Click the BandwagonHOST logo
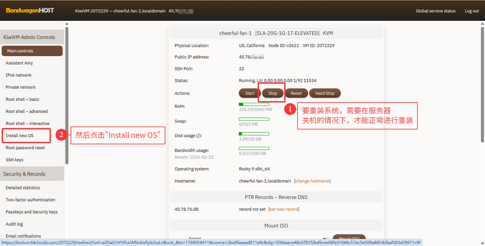Image resolution: width=485 pixels, height=246 pixels. tap(30, 10)
